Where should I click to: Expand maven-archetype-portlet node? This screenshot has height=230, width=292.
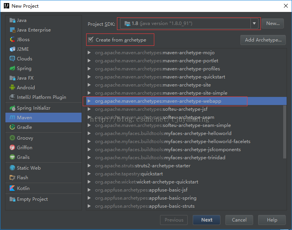pyautogui.click(x=89, y=61)
